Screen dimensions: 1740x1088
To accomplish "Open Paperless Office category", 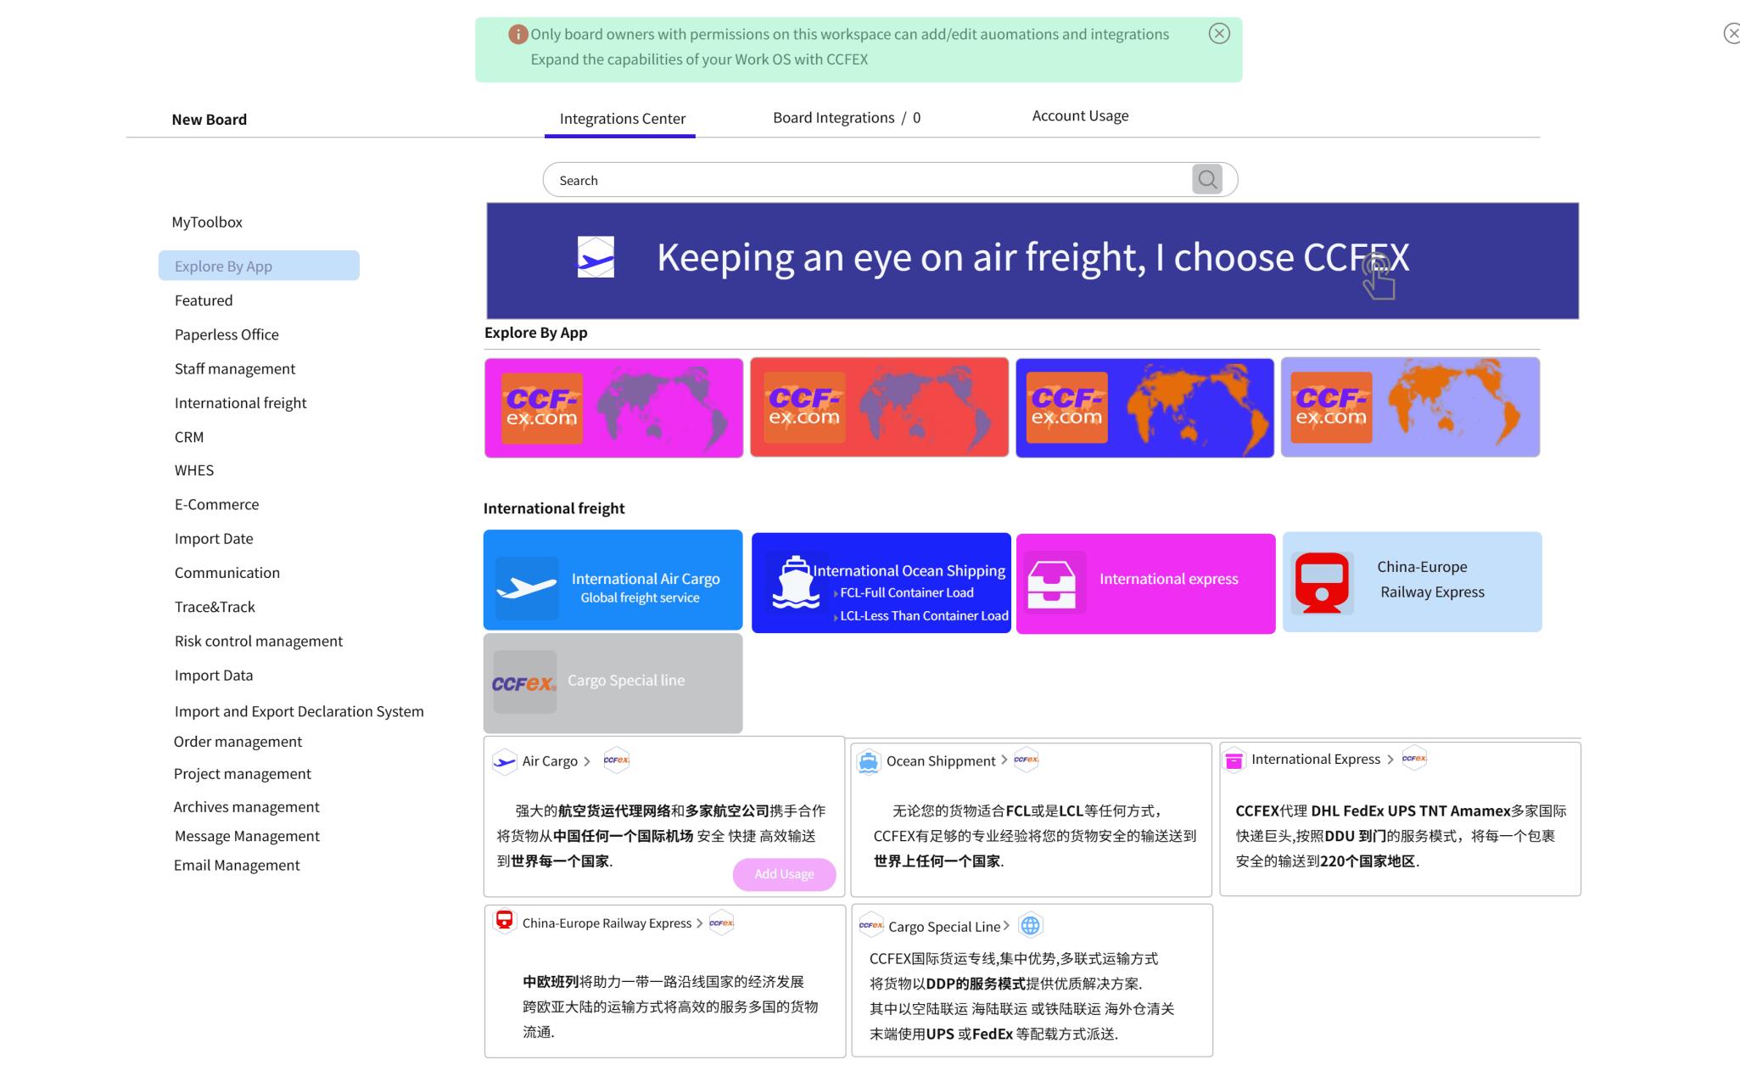I will (227, 334).
